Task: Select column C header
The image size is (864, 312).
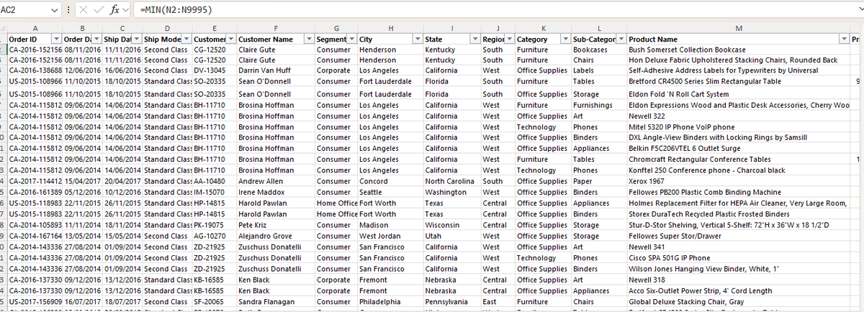Action: click(121, 27)
